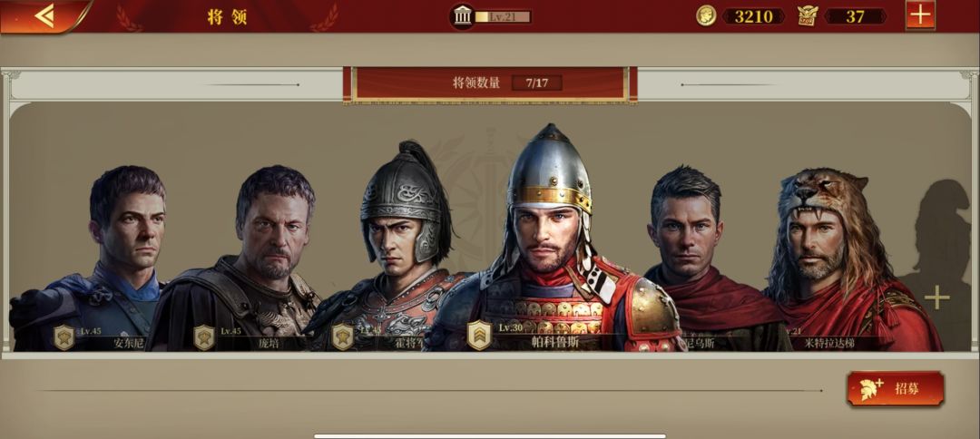Click the helmet icon on recruit button
Image resolution: width=980 pixels, height=439 pixels.
click(871, 388)
